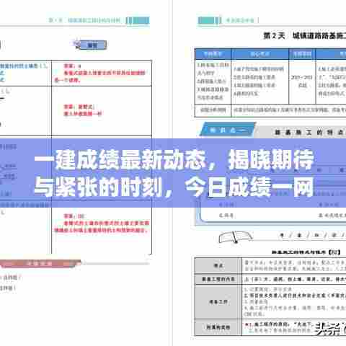Click the open book icon on the right page

pos(235,237)
